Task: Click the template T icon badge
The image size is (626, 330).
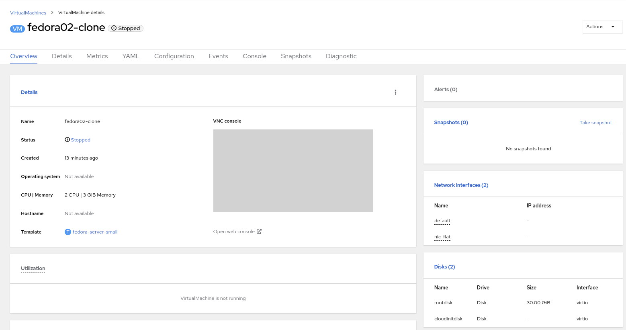Action: click(68, 232)
